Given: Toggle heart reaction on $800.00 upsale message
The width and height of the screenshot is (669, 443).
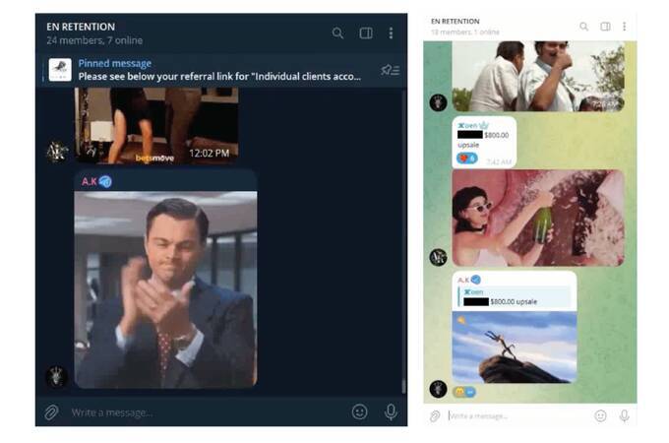Looking at the screenshot, I should point(466,158).
